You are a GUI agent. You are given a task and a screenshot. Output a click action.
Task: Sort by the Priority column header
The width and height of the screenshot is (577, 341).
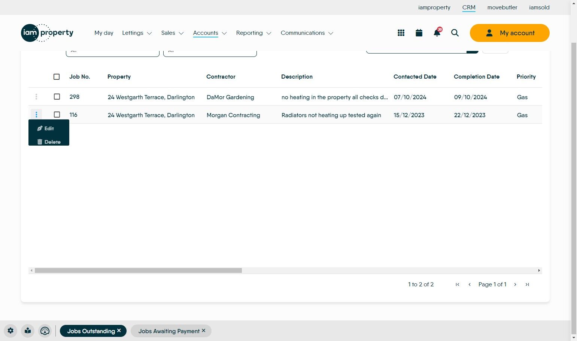click(526, 77)
